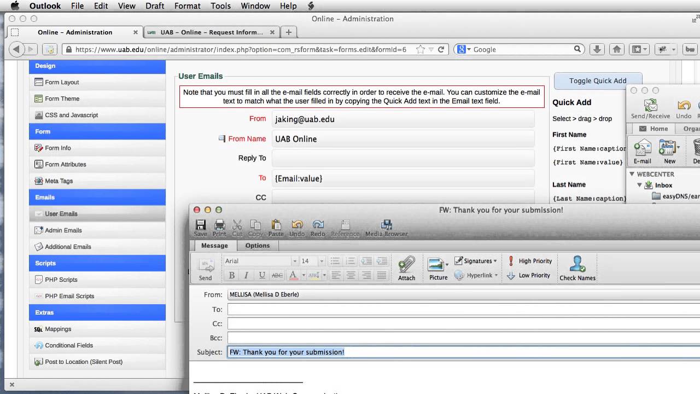Select the Message tab
700x394 pixels.
point(214,246)
